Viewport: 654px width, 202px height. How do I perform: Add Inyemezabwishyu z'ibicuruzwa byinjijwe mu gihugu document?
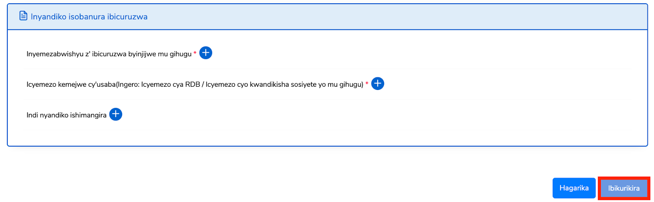coord(206,53)
